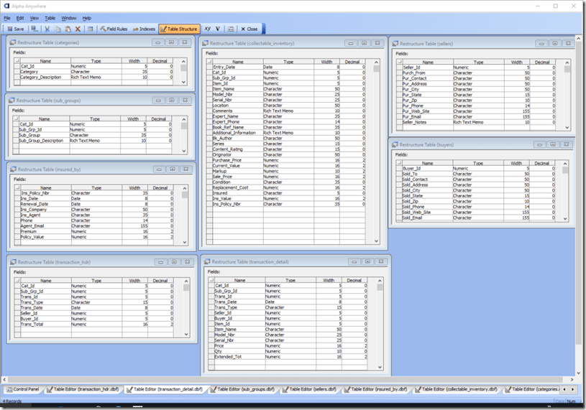
Task: Click main workspace horizontal scrollbar right arrow
Action: (x=572, y=379)
